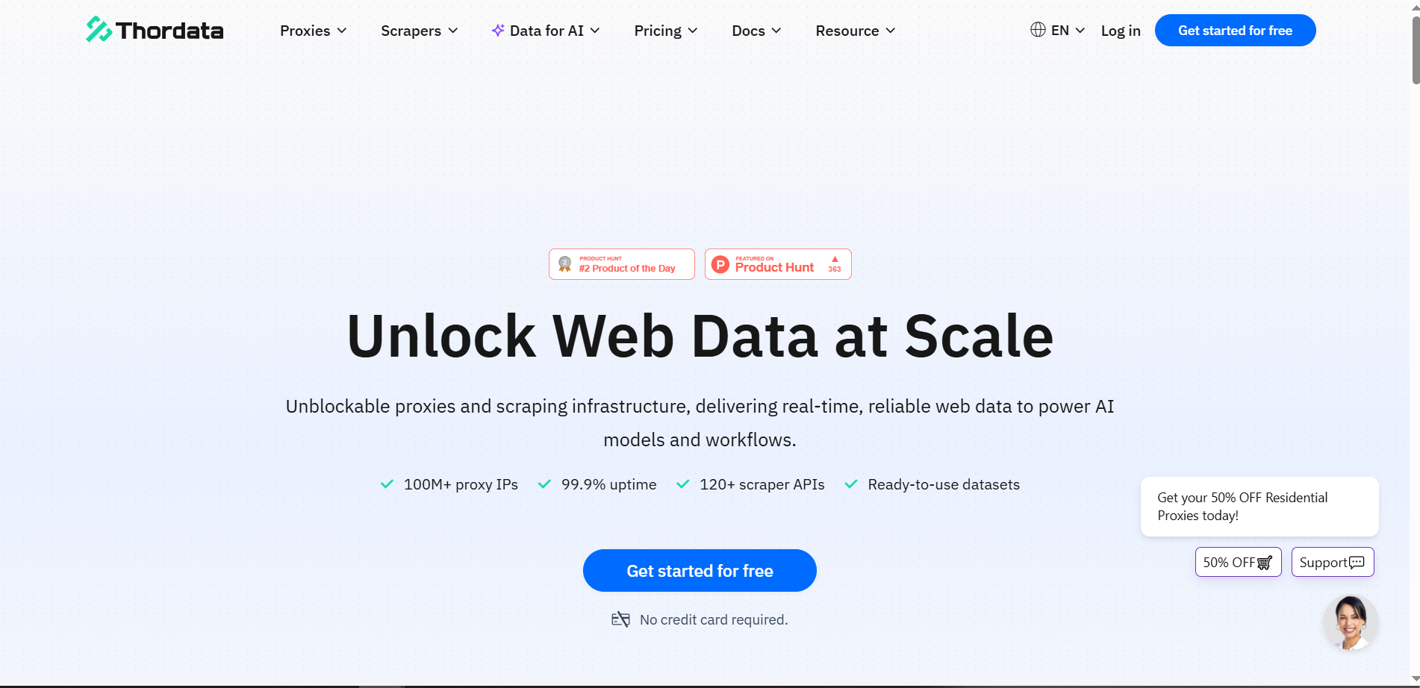Click the 50% OFF cart button
This screenshot has height=688, width=1420.
click(x=1238, y=562)
